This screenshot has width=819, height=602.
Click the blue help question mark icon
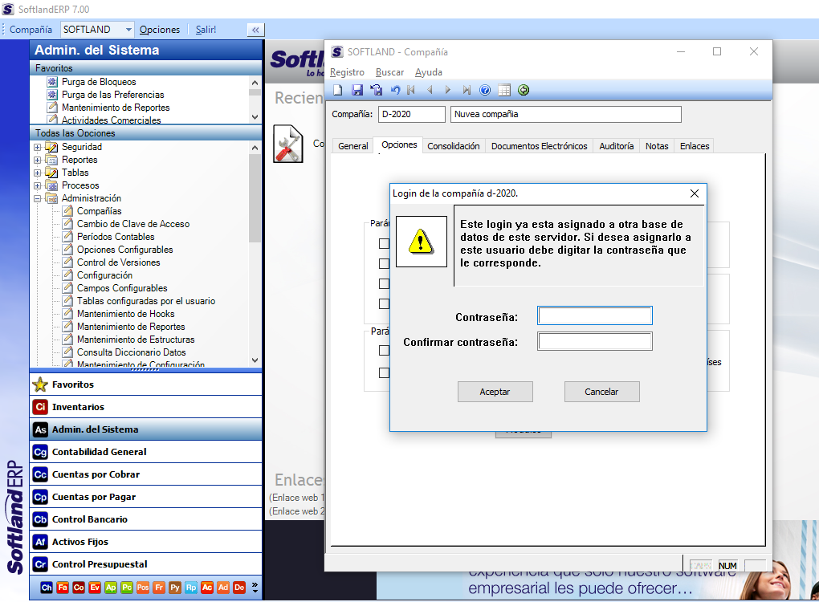click(x=485, y=90)
